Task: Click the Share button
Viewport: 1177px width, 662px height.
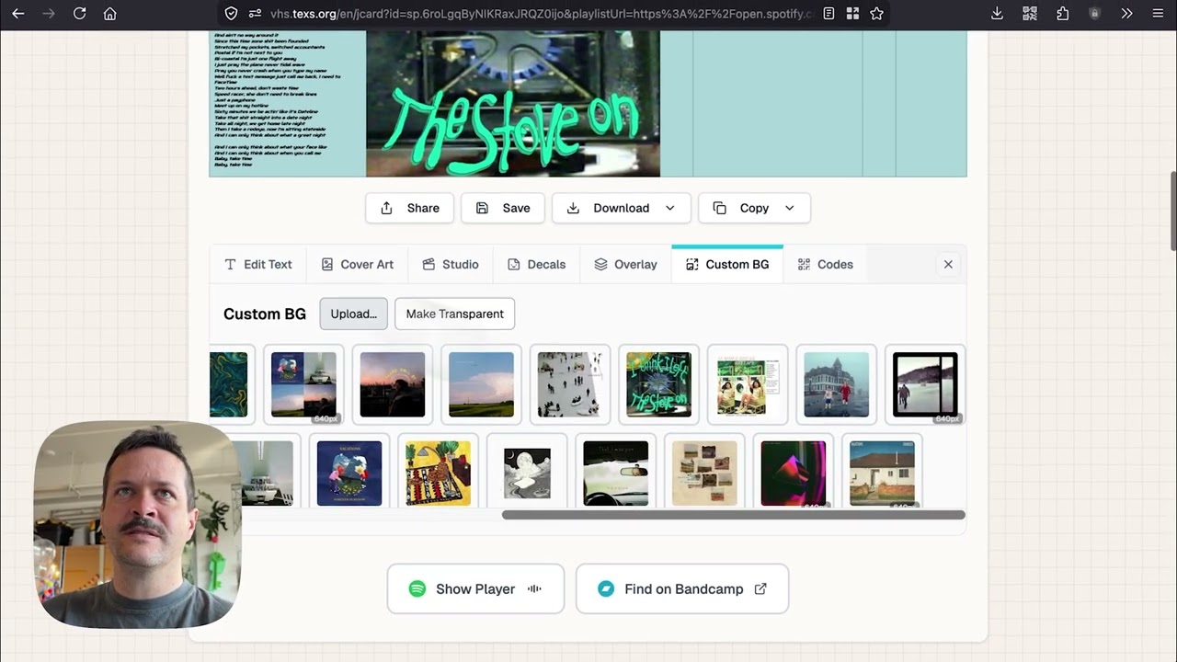Action: coord(409,208)
